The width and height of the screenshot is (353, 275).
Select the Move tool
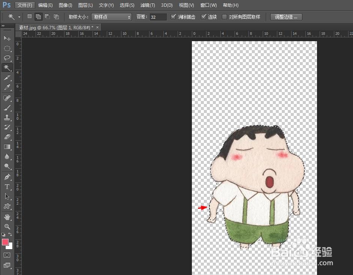[x=7, y=39]
